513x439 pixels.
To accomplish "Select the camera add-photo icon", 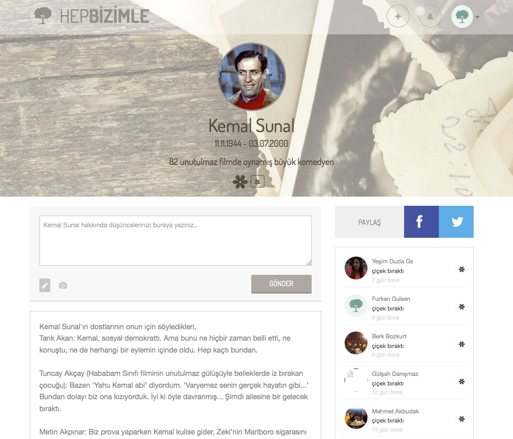I will pyautogui.click(x=63, y=285).
